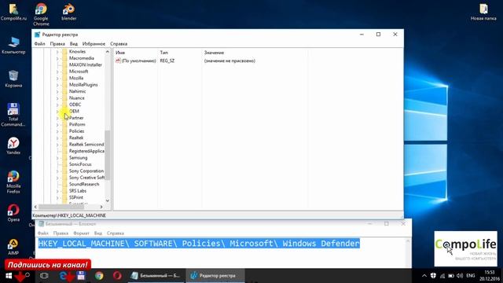The height and width of the screenshot is (283, 503).
Task: Click the (По умолчанию) value icon
Action: pyautogui.click(x=118, y=61)
